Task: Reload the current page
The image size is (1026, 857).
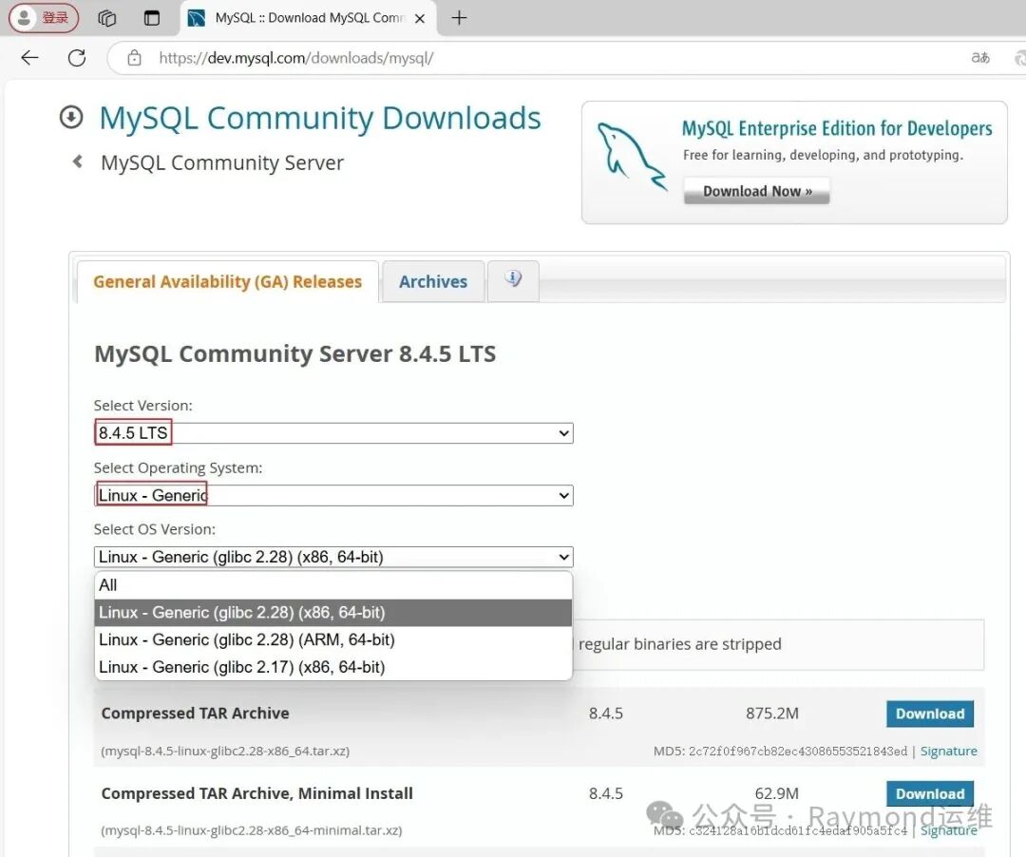Action: click(x=77, y=58)
